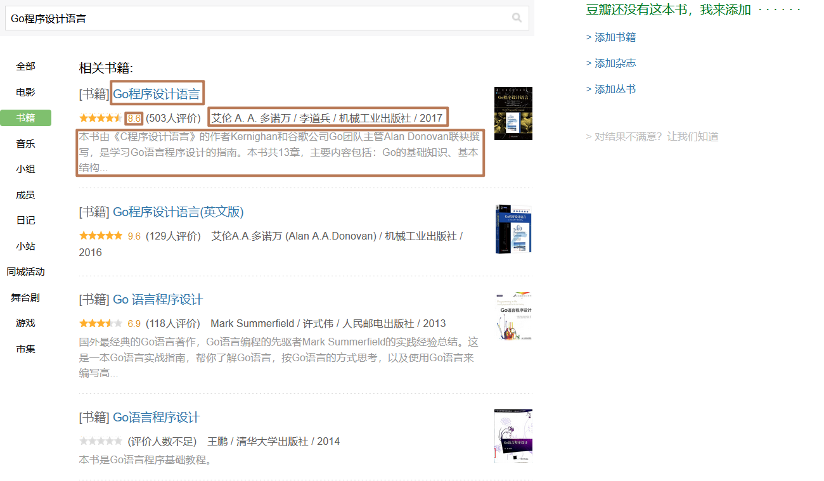Select the 小组 category
This screenshot has width=824, height=481.
click(26, 169)
